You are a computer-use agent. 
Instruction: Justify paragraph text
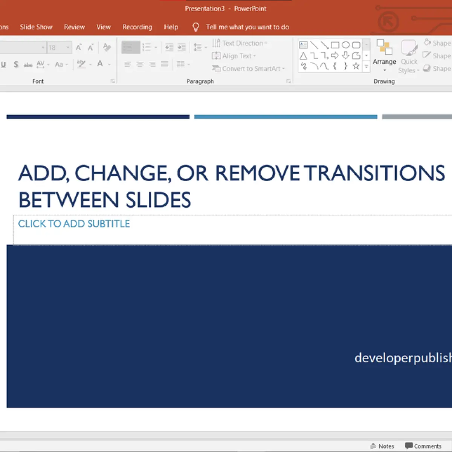coord(165,64)
